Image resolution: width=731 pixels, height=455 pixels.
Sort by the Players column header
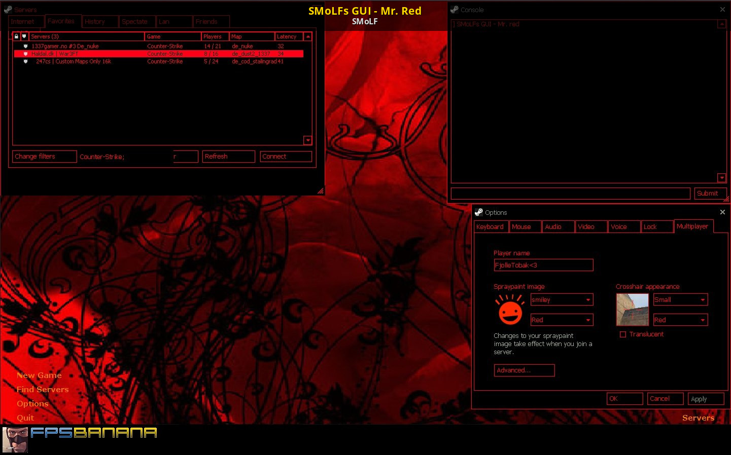tap(215, 36)
